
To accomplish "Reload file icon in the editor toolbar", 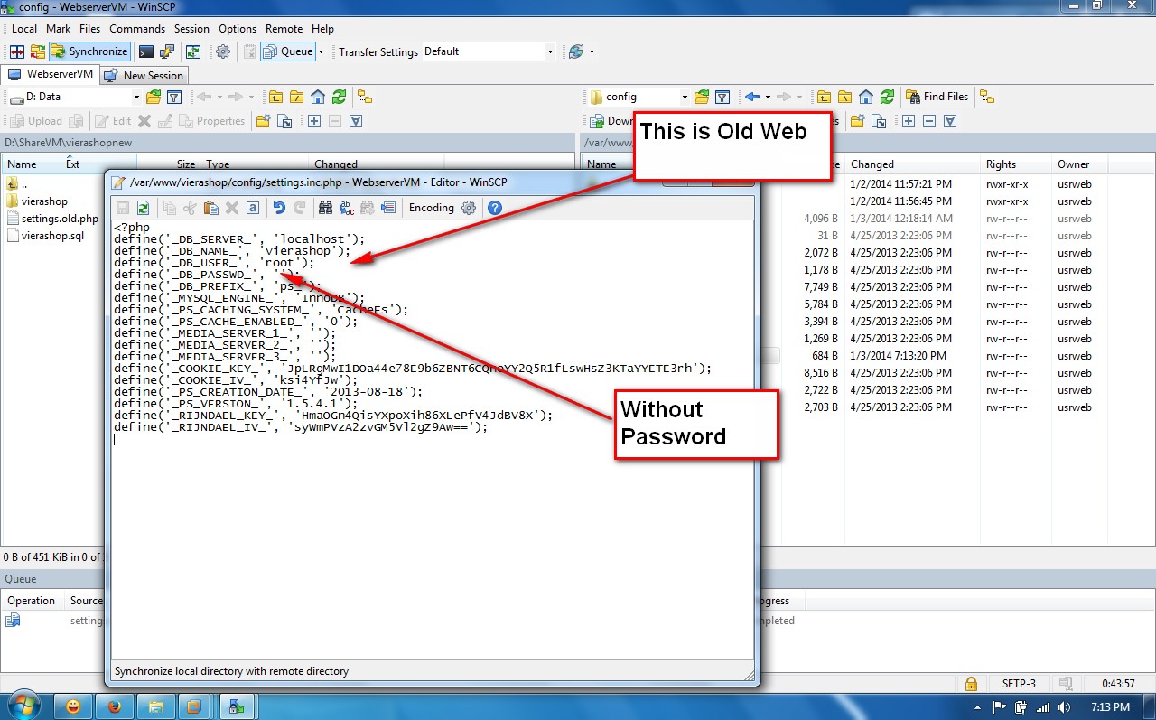I will (143, 208).
